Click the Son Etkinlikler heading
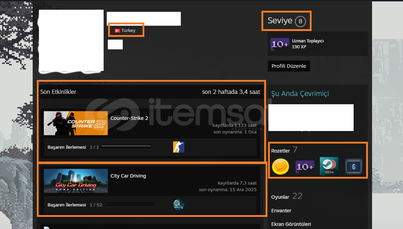This screenshot has width=403, height=229. pos(58,92)
